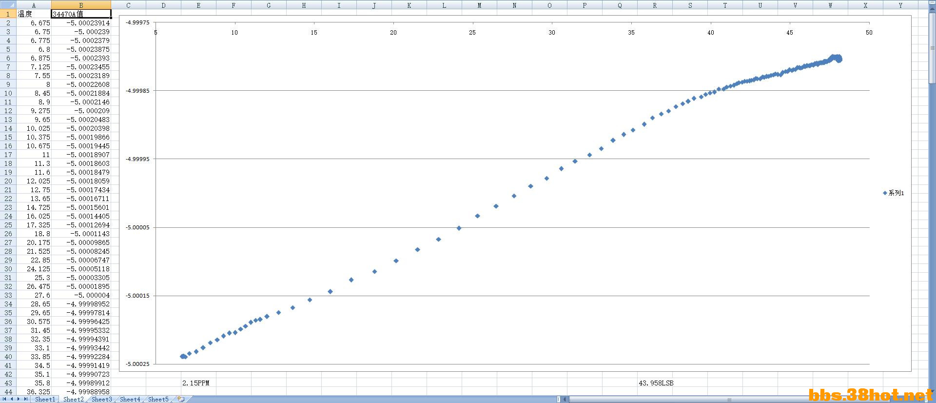This screenshot has width=936, height=403.
Task: Select column Y header
Action: tap(900, 5)
